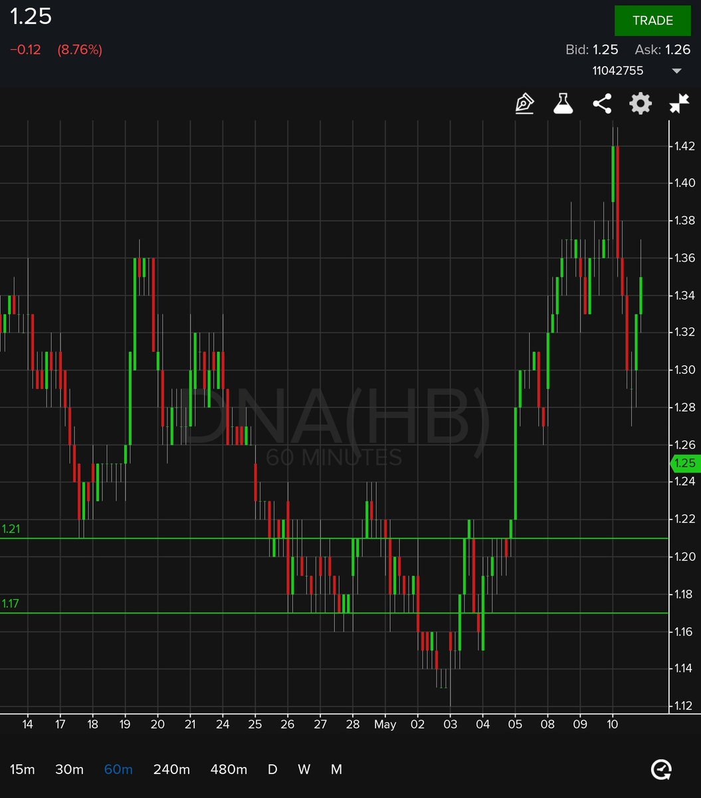Collapse chart with the shrink arrows icon
701x798 pixels.
679,104
